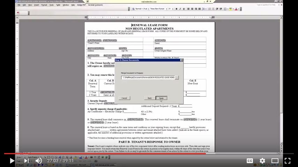The width and height of the screenshot is (298, 167).
Task: Browse for merge document with ellipsis button
Action: click(x=177, y=78)
